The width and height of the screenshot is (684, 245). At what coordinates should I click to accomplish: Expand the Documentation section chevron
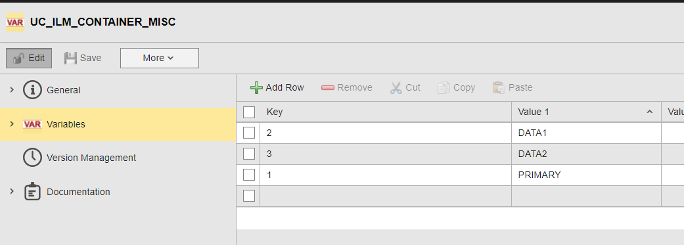pos(12,191)
